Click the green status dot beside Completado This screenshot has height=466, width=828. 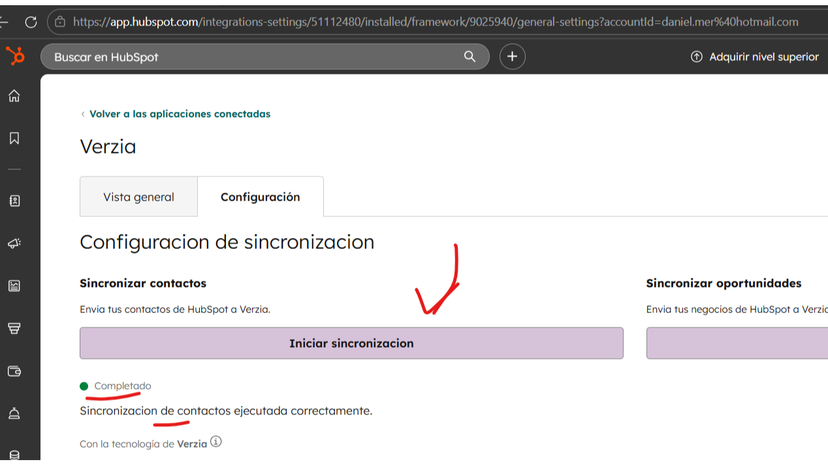[84, 386]
